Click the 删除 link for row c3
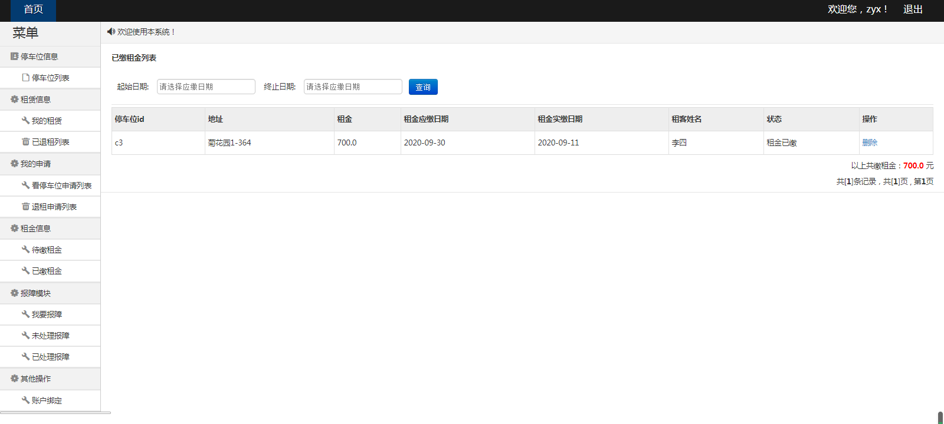Screen dimensions: 944x424 pos(870,143)
